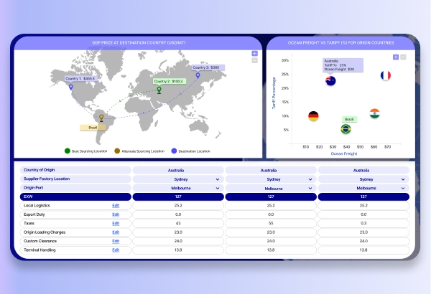Image resolution: width=431 pixels, height=294 pixels.
Task: Open the last column Sydney factory dropdown
Action: [x=363, y=179]
